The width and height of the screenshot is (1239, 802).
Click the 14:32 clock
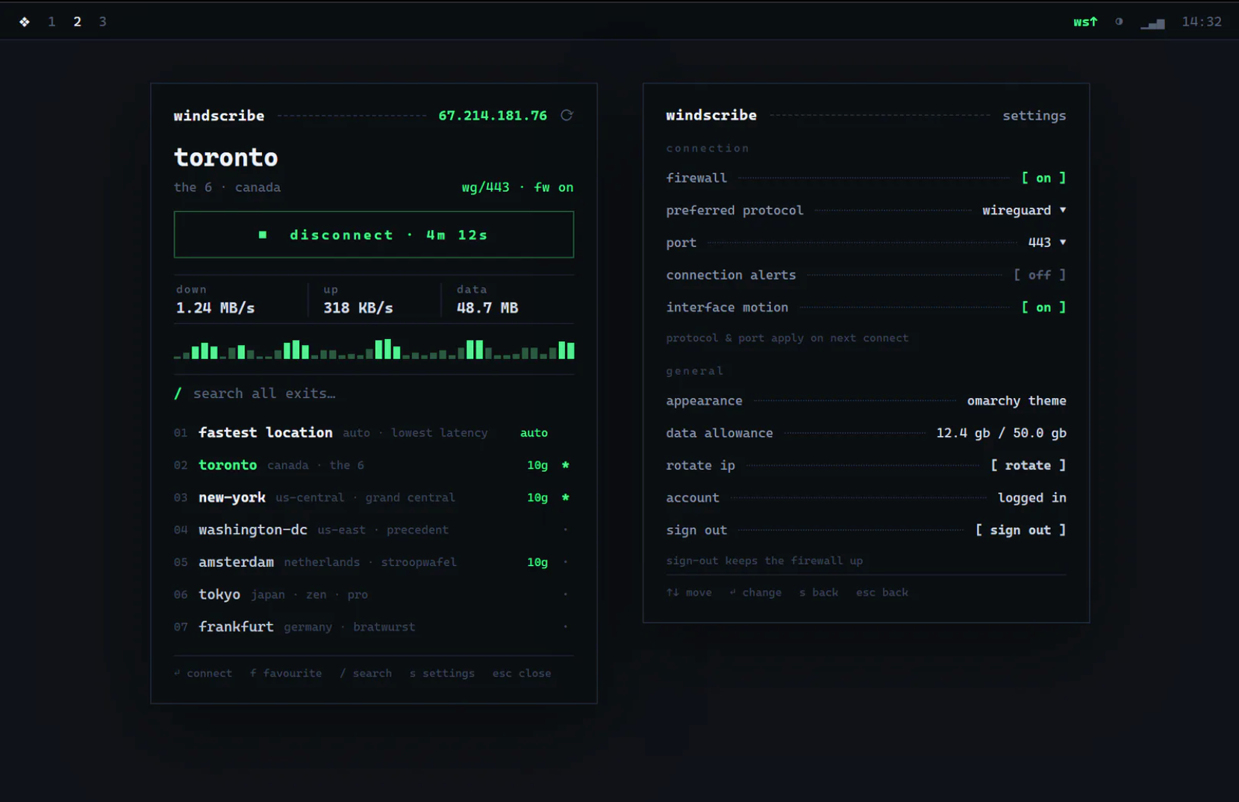click(x=1202, y=22)
